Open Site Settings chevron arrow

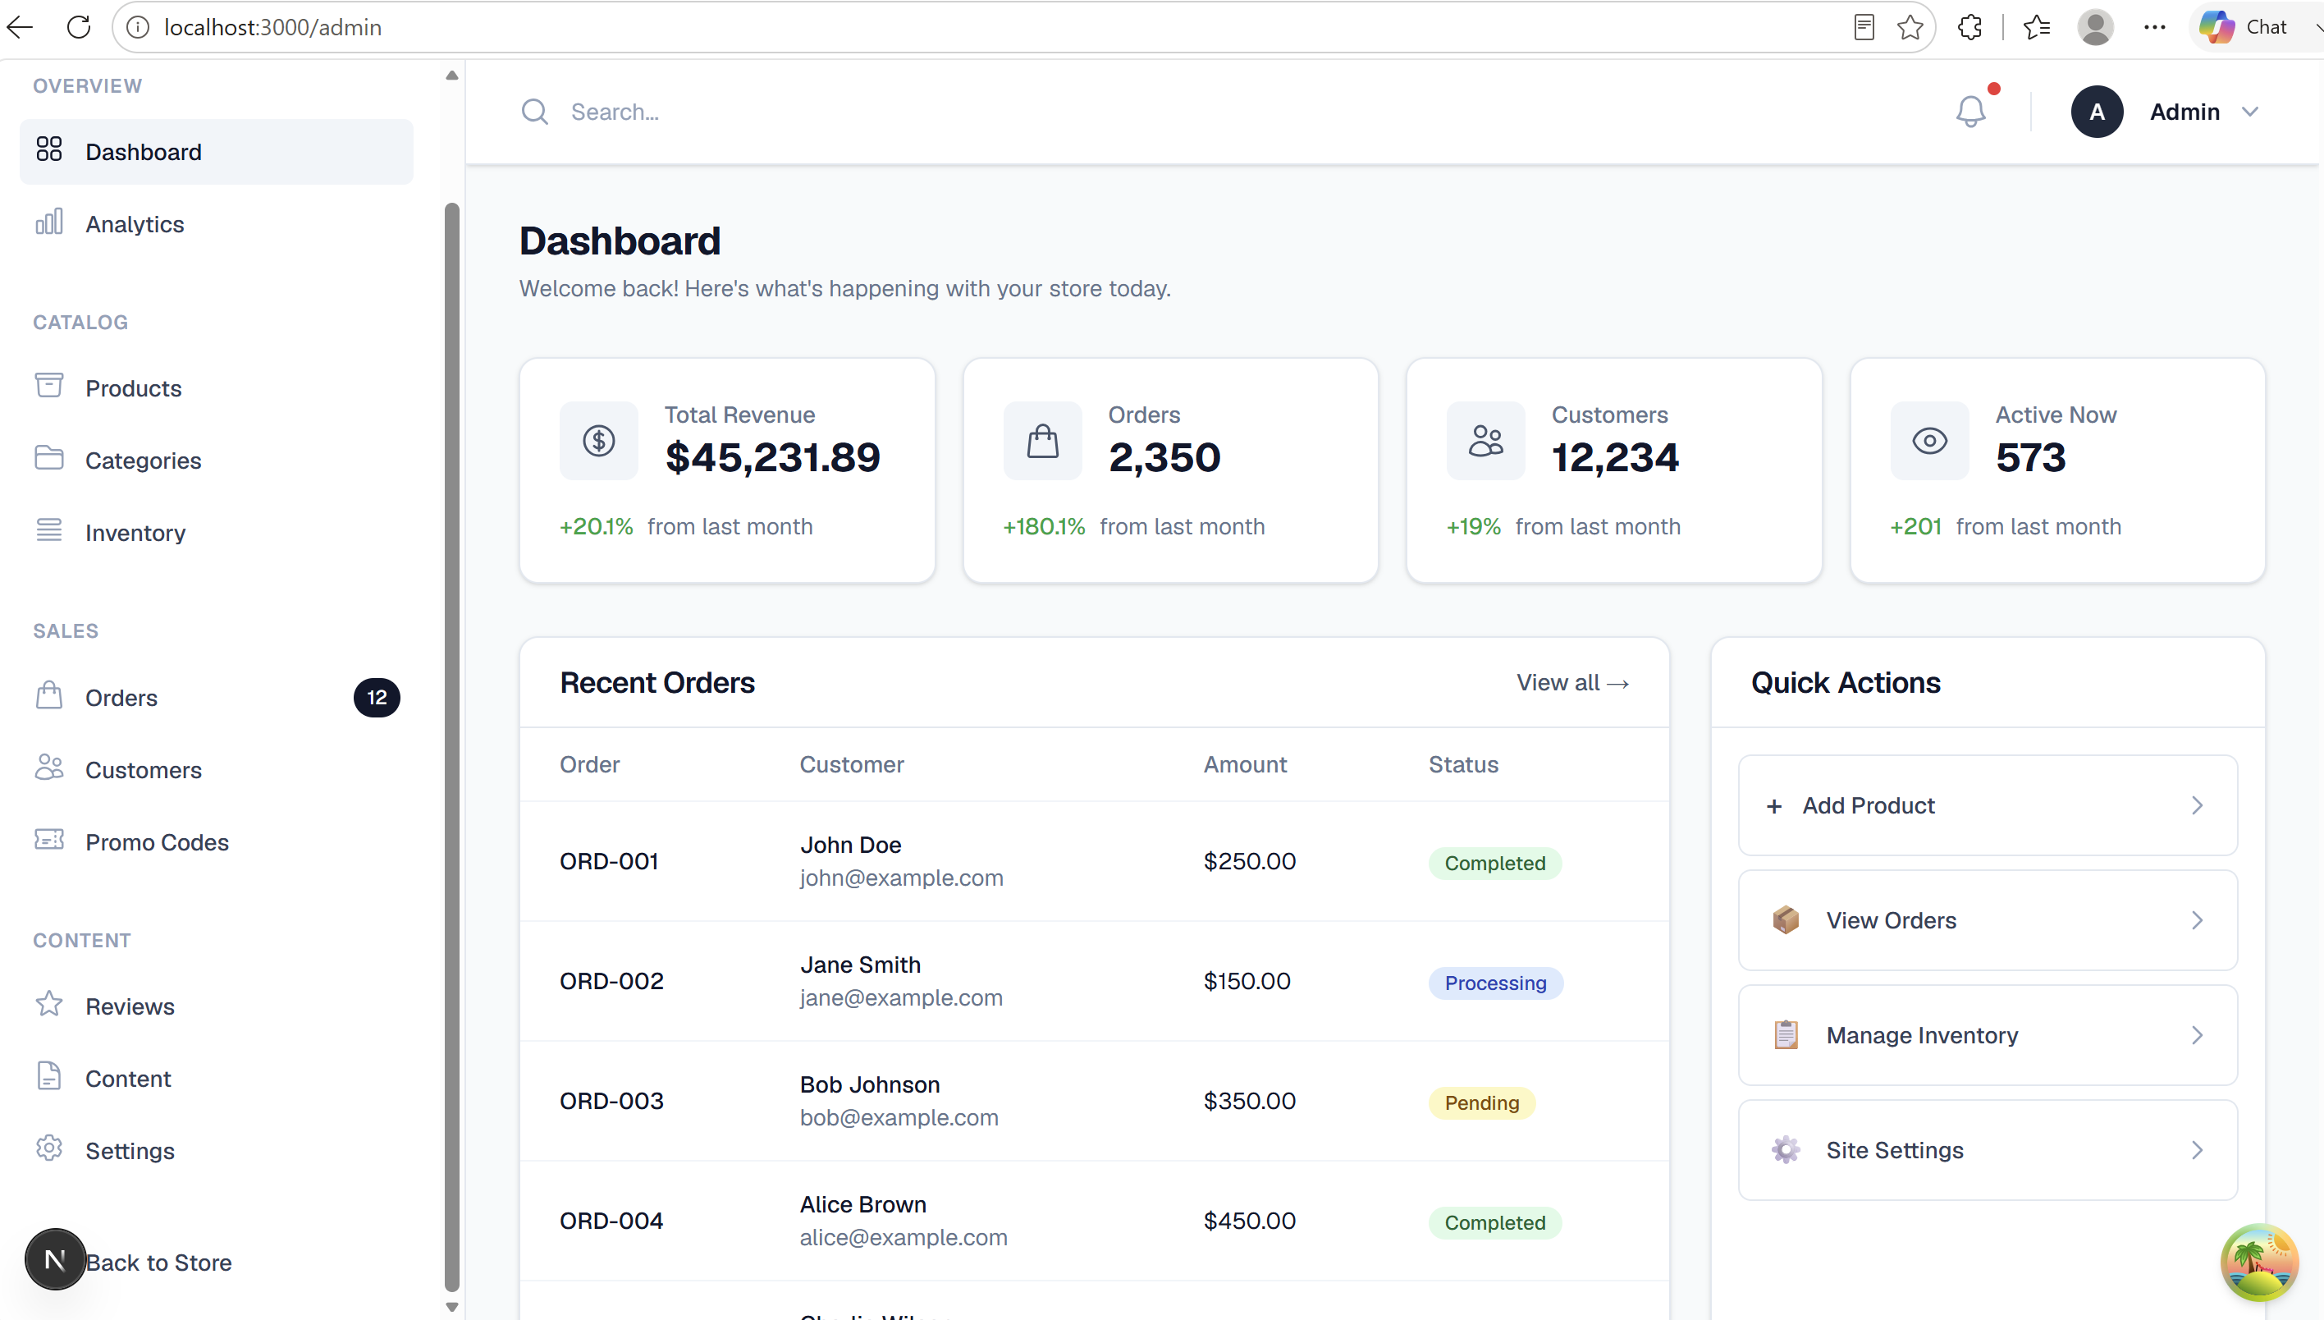tap(2197, 1150)
